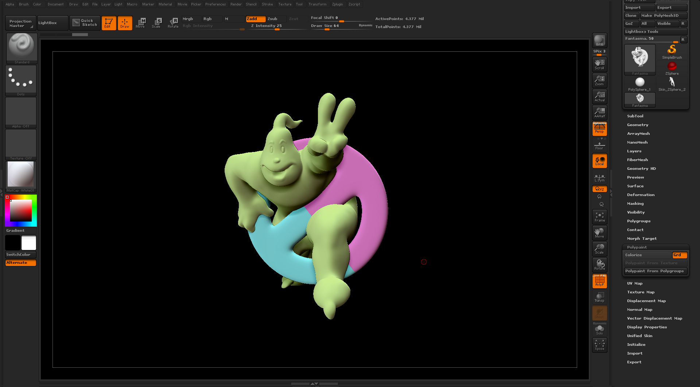Click Make PolyMesh3D button
Image resolution: width=700 pixels, height=387 pixels.
click(x=664, y=16)
